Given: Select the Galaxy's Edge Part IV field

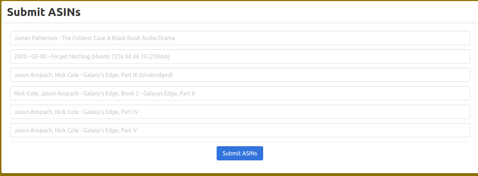Looking at the screenshot, I should (240, 112).
